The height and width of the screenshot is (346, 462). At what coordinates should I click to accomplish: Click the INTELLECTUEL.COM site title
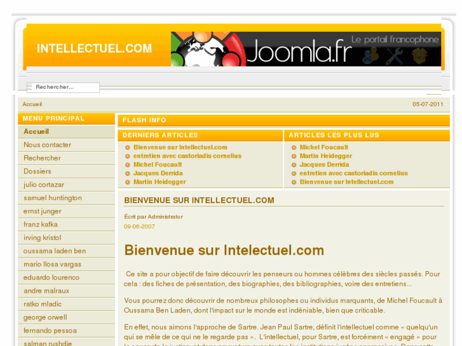click(x=94, y=49)
